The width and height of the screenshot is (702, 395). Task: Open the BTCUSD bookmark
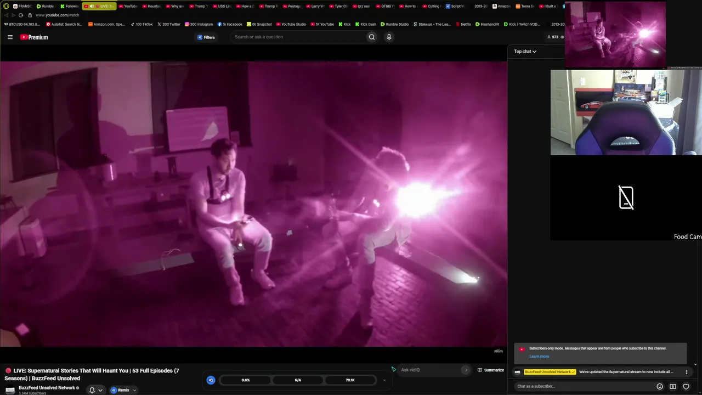coord(22,24)
